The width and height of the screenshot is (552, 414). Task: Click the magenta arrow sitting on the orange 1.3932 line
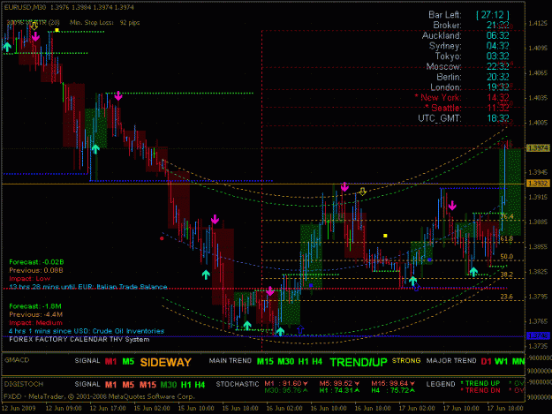pyautogui.click(x=344, y=187)
